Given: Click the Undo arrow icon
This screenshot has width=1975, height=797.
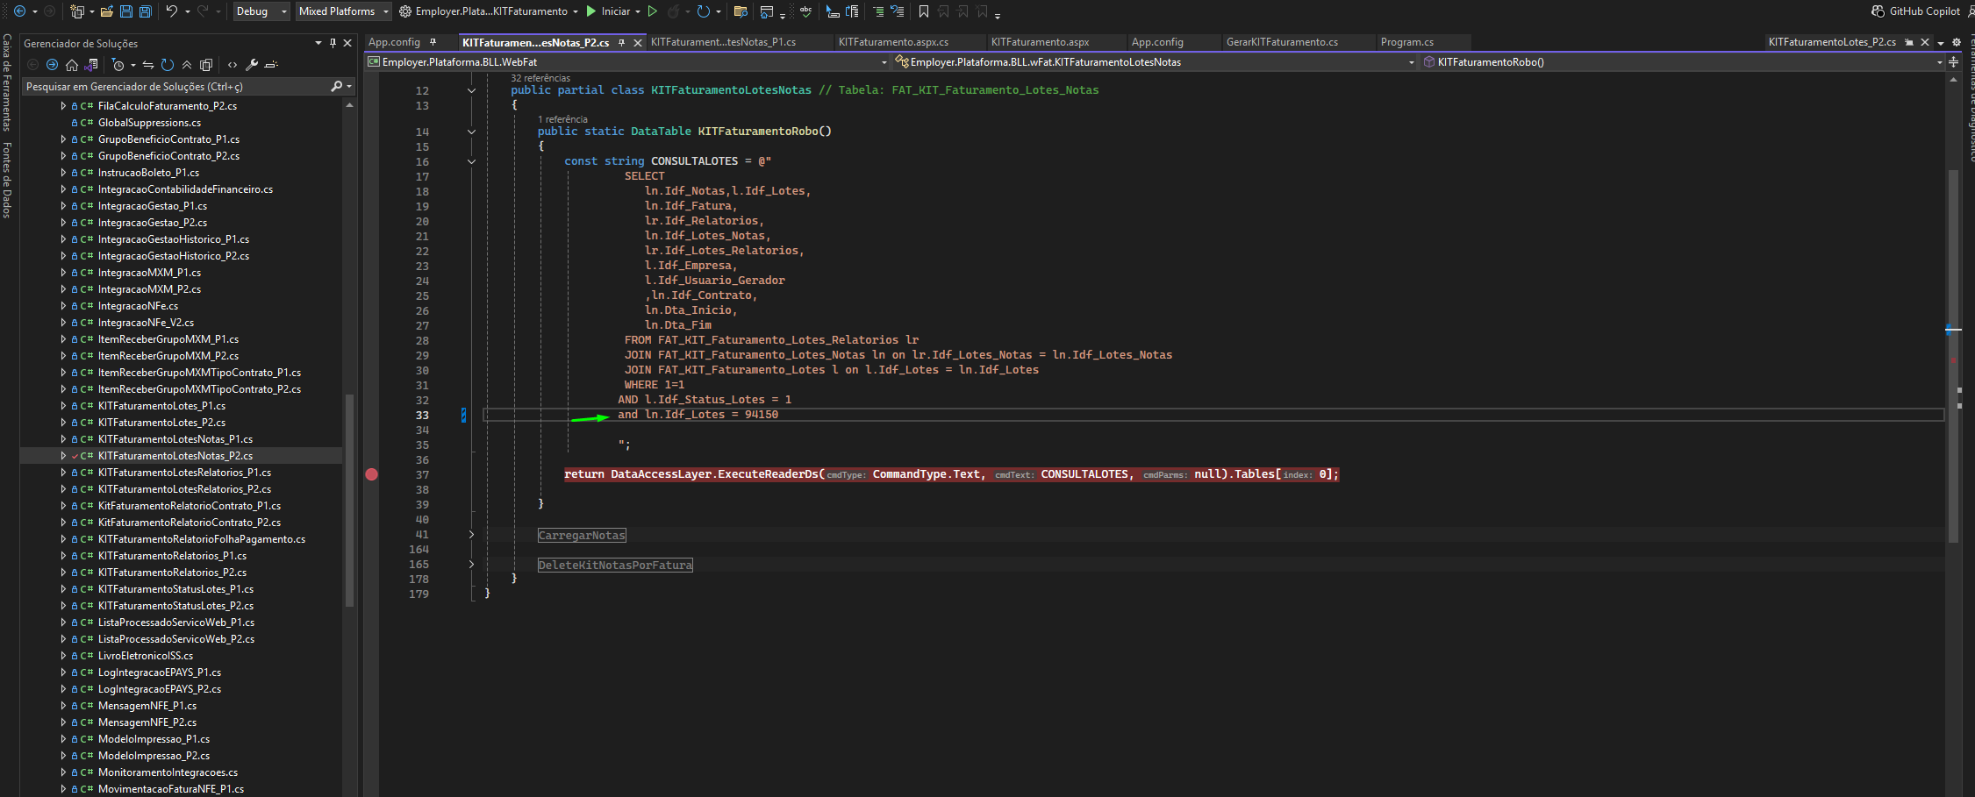Looking at the screenshot, I should point(172,11).
